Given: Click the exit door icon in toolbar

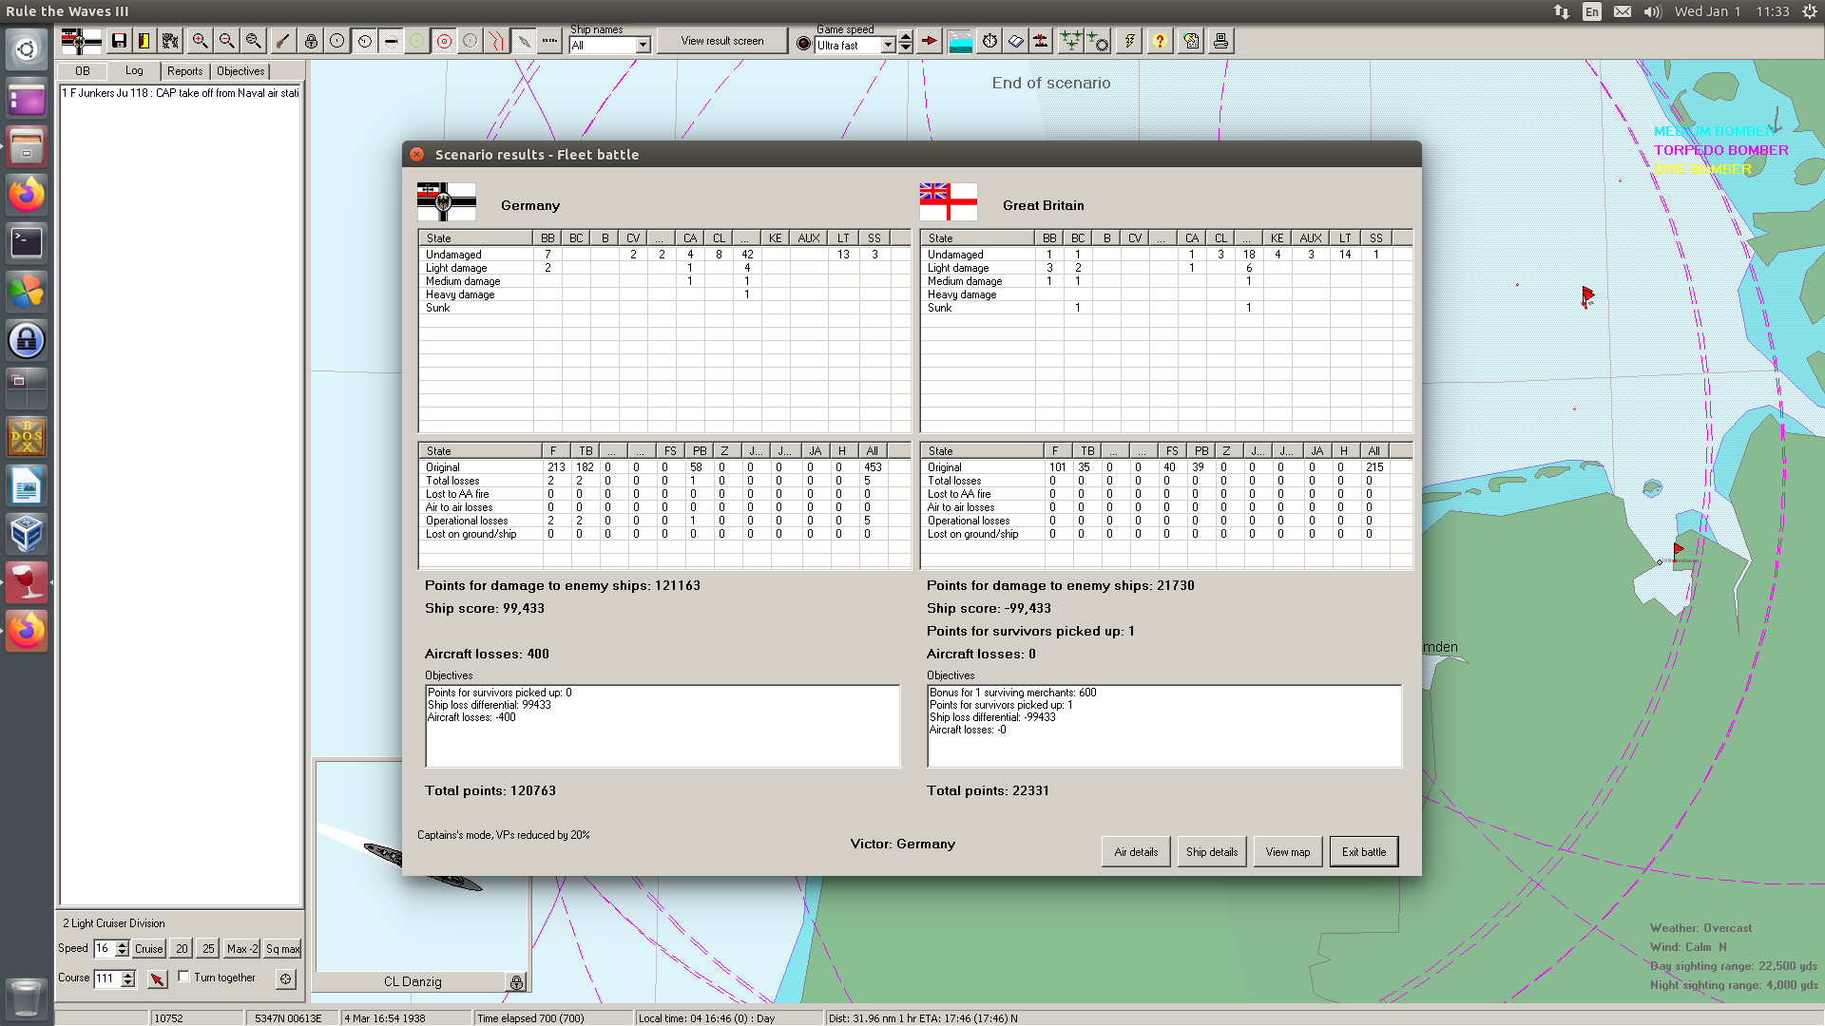Looking at the screenshot, I should pos(144,41).
